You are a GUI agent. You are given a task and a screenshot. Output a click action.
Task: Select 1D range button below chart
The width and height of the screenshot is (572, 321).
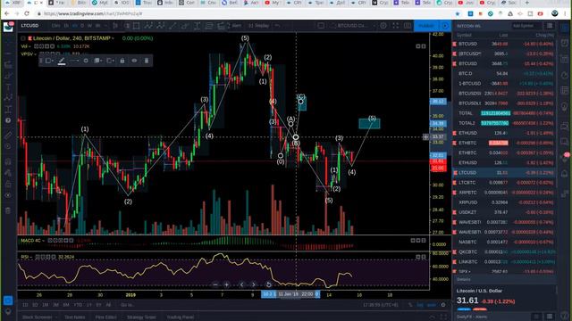pos(25,305)
